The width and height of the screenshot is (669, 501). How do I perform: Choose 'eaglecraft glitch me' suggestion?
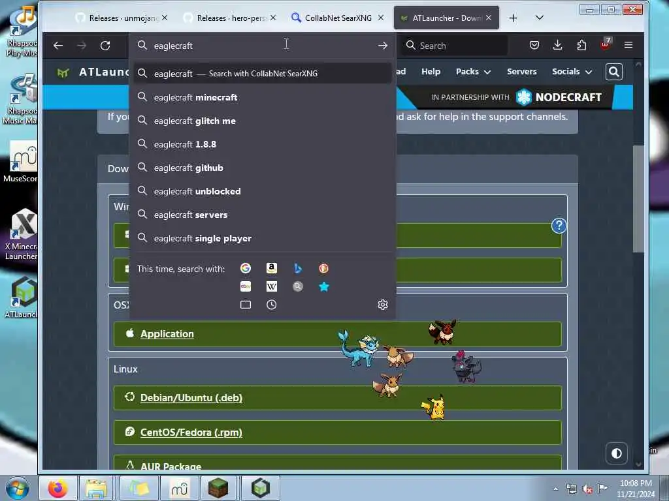(x=263, y=121)
